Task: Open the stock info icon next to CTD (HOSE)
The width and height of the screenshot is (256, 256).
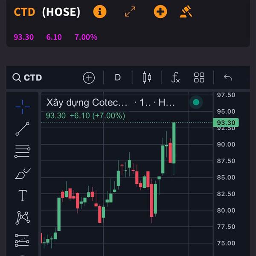Action: pyautogui.click(x=100, y=12)
